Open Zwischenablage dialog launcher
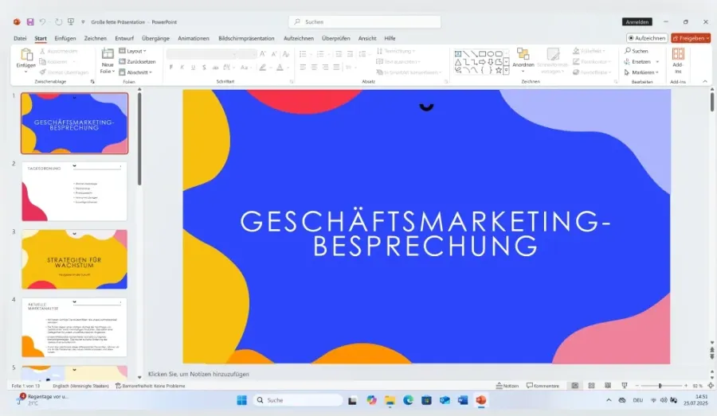Viewport: 717px width, 416px height. 92,82
